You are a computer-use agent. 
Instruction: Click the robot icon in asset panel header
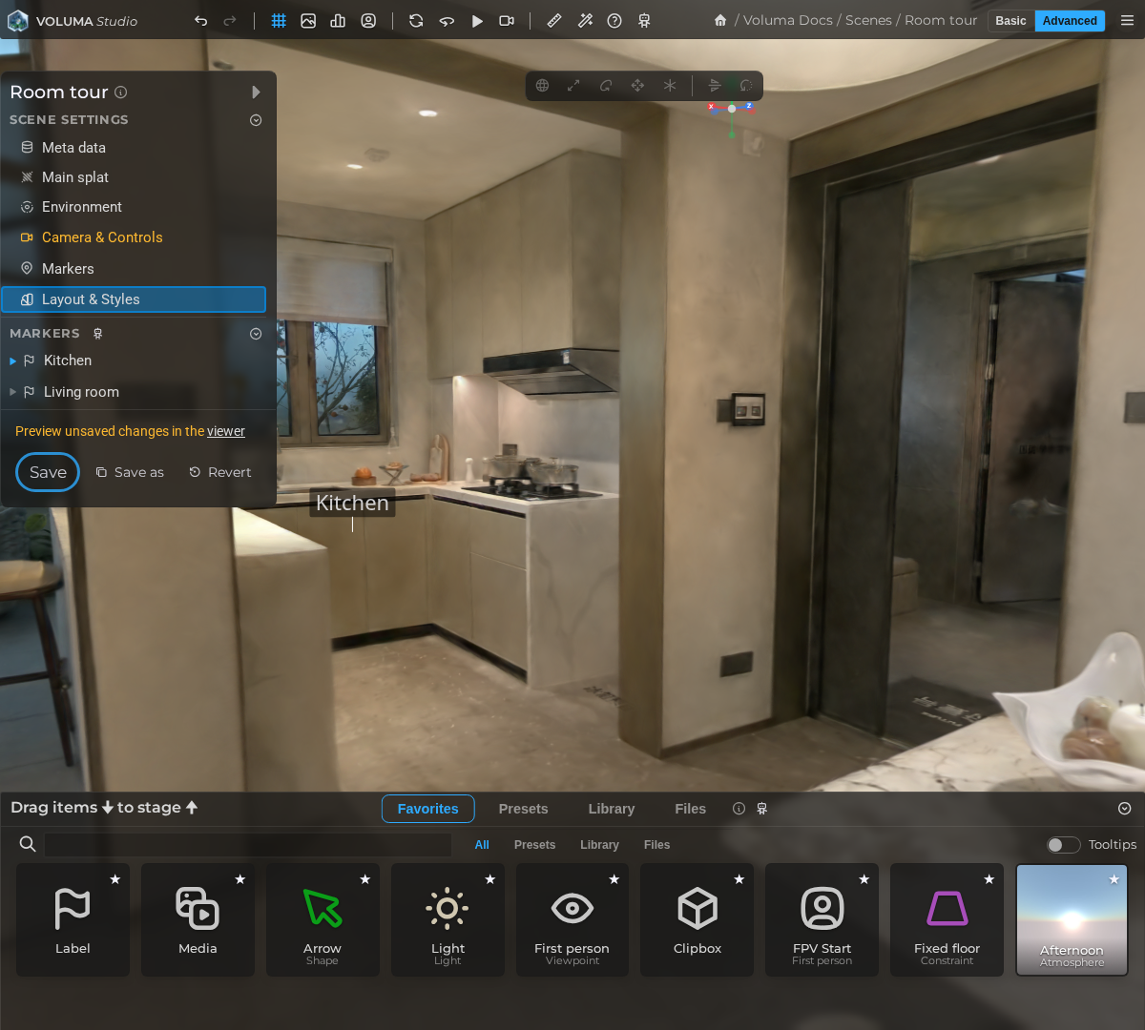761,808
